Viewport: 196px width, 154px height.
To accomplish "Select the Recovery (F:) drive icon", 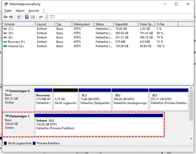I will click(5, 42).
